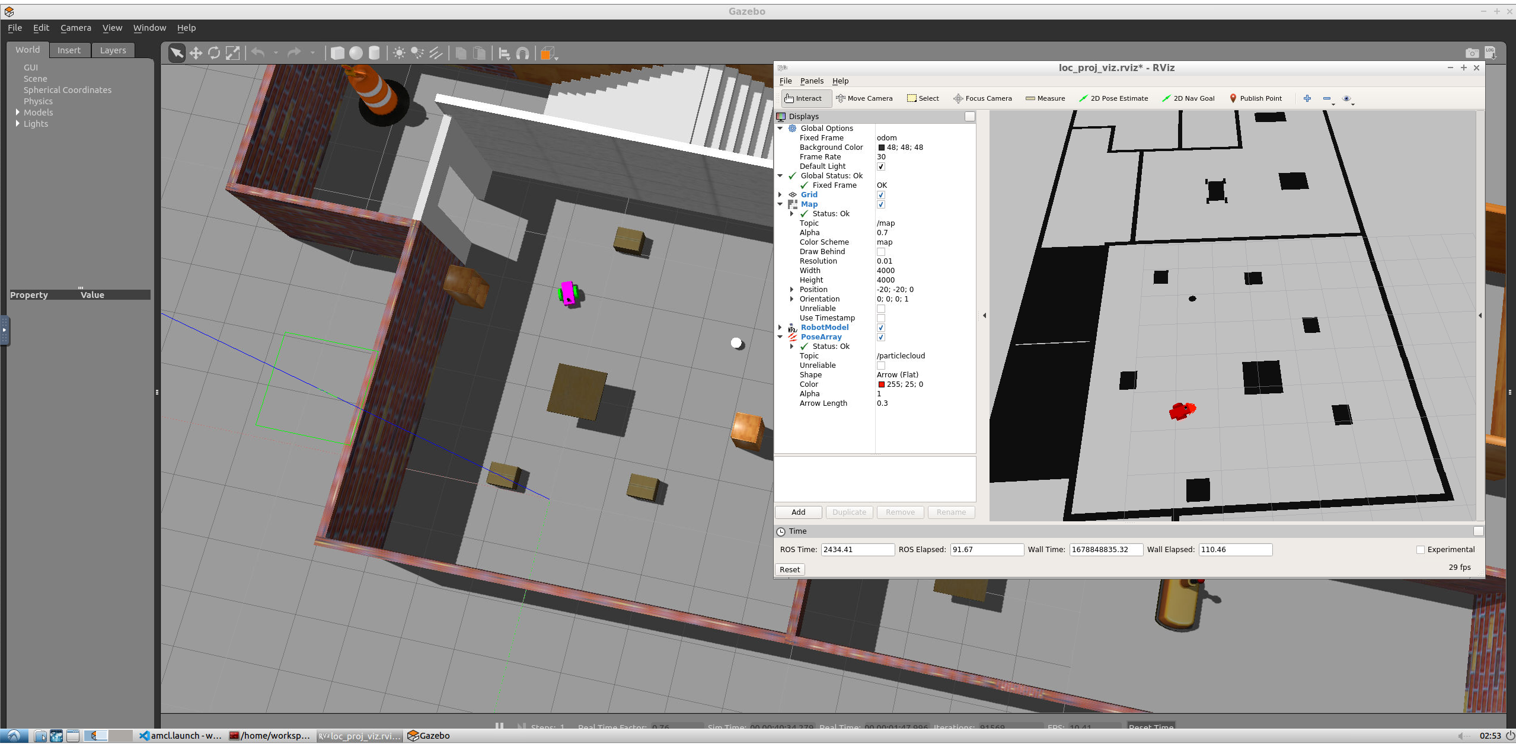Click the Add display button

[798, 512]
